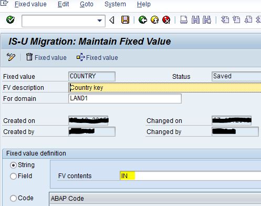
Task: Open the Edit menu
Action: pos(63,4)
